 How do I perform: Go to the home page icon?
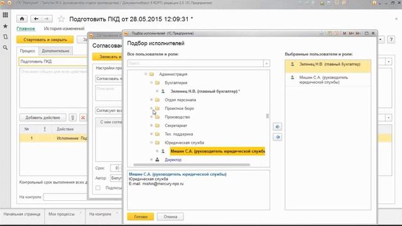pyautogui.click(x=22, y=19)
